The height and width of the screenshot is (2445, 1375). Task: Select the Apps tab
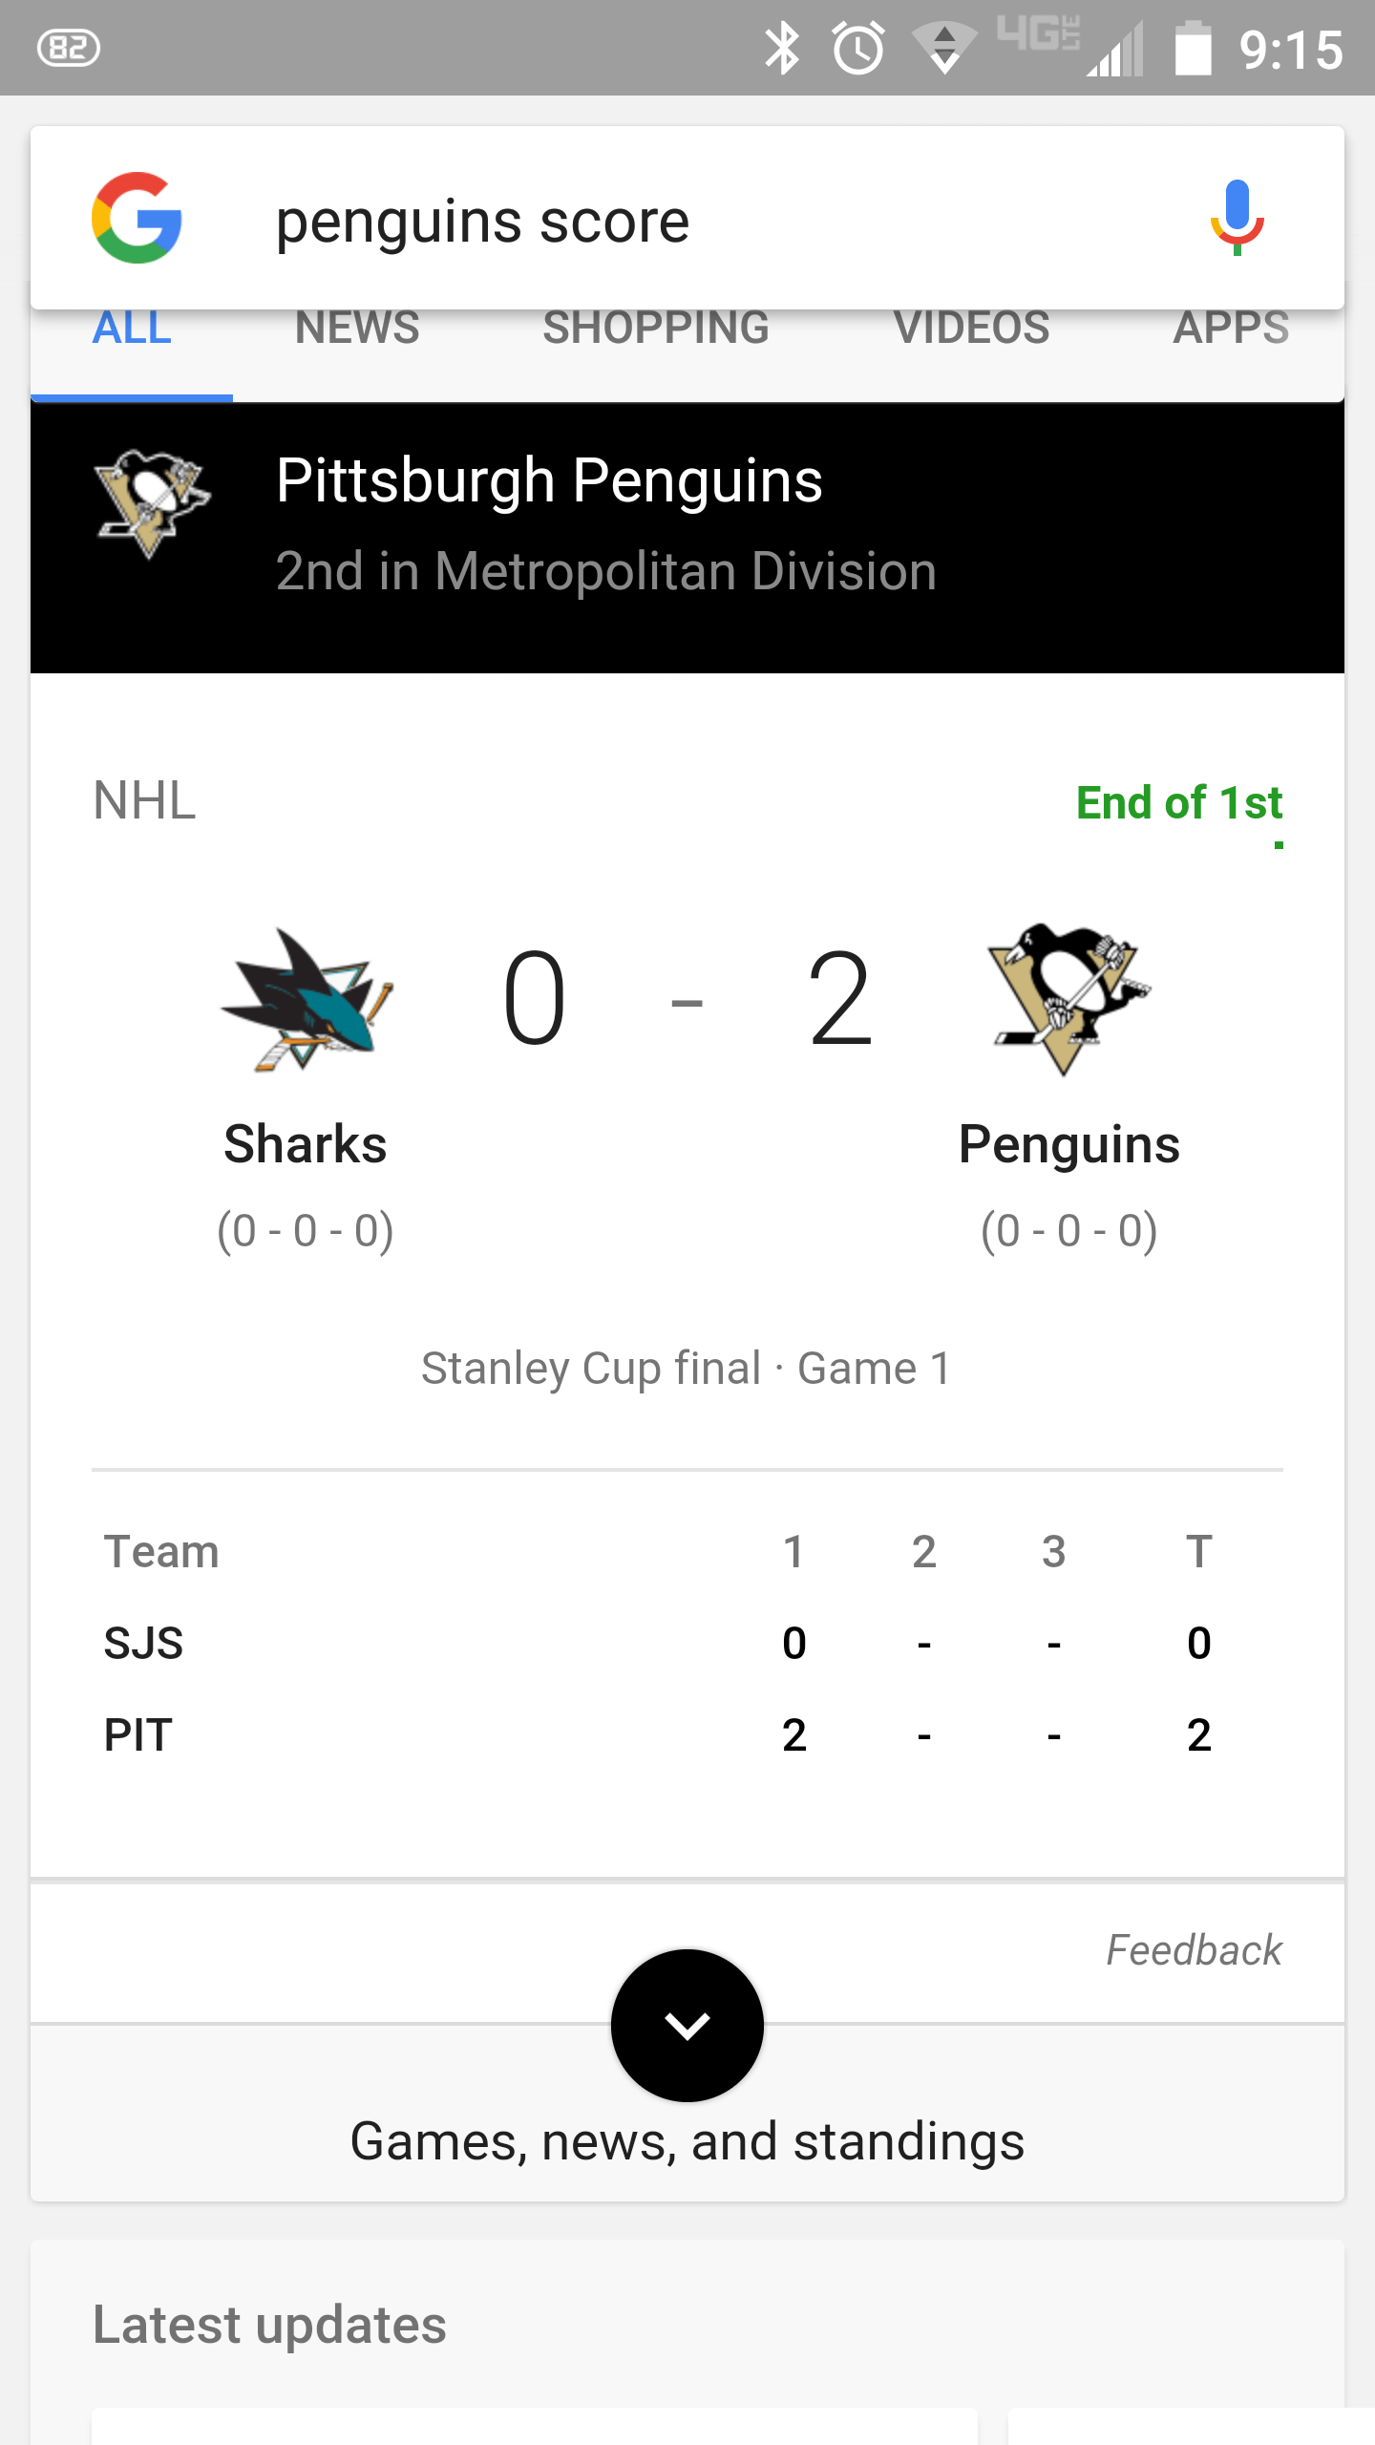(1231, 328)
